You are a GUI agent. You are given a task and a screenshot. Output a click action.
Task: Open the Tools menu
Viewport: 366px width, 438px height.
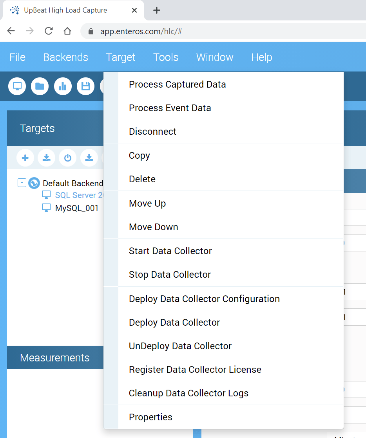[x=166, y=57]
